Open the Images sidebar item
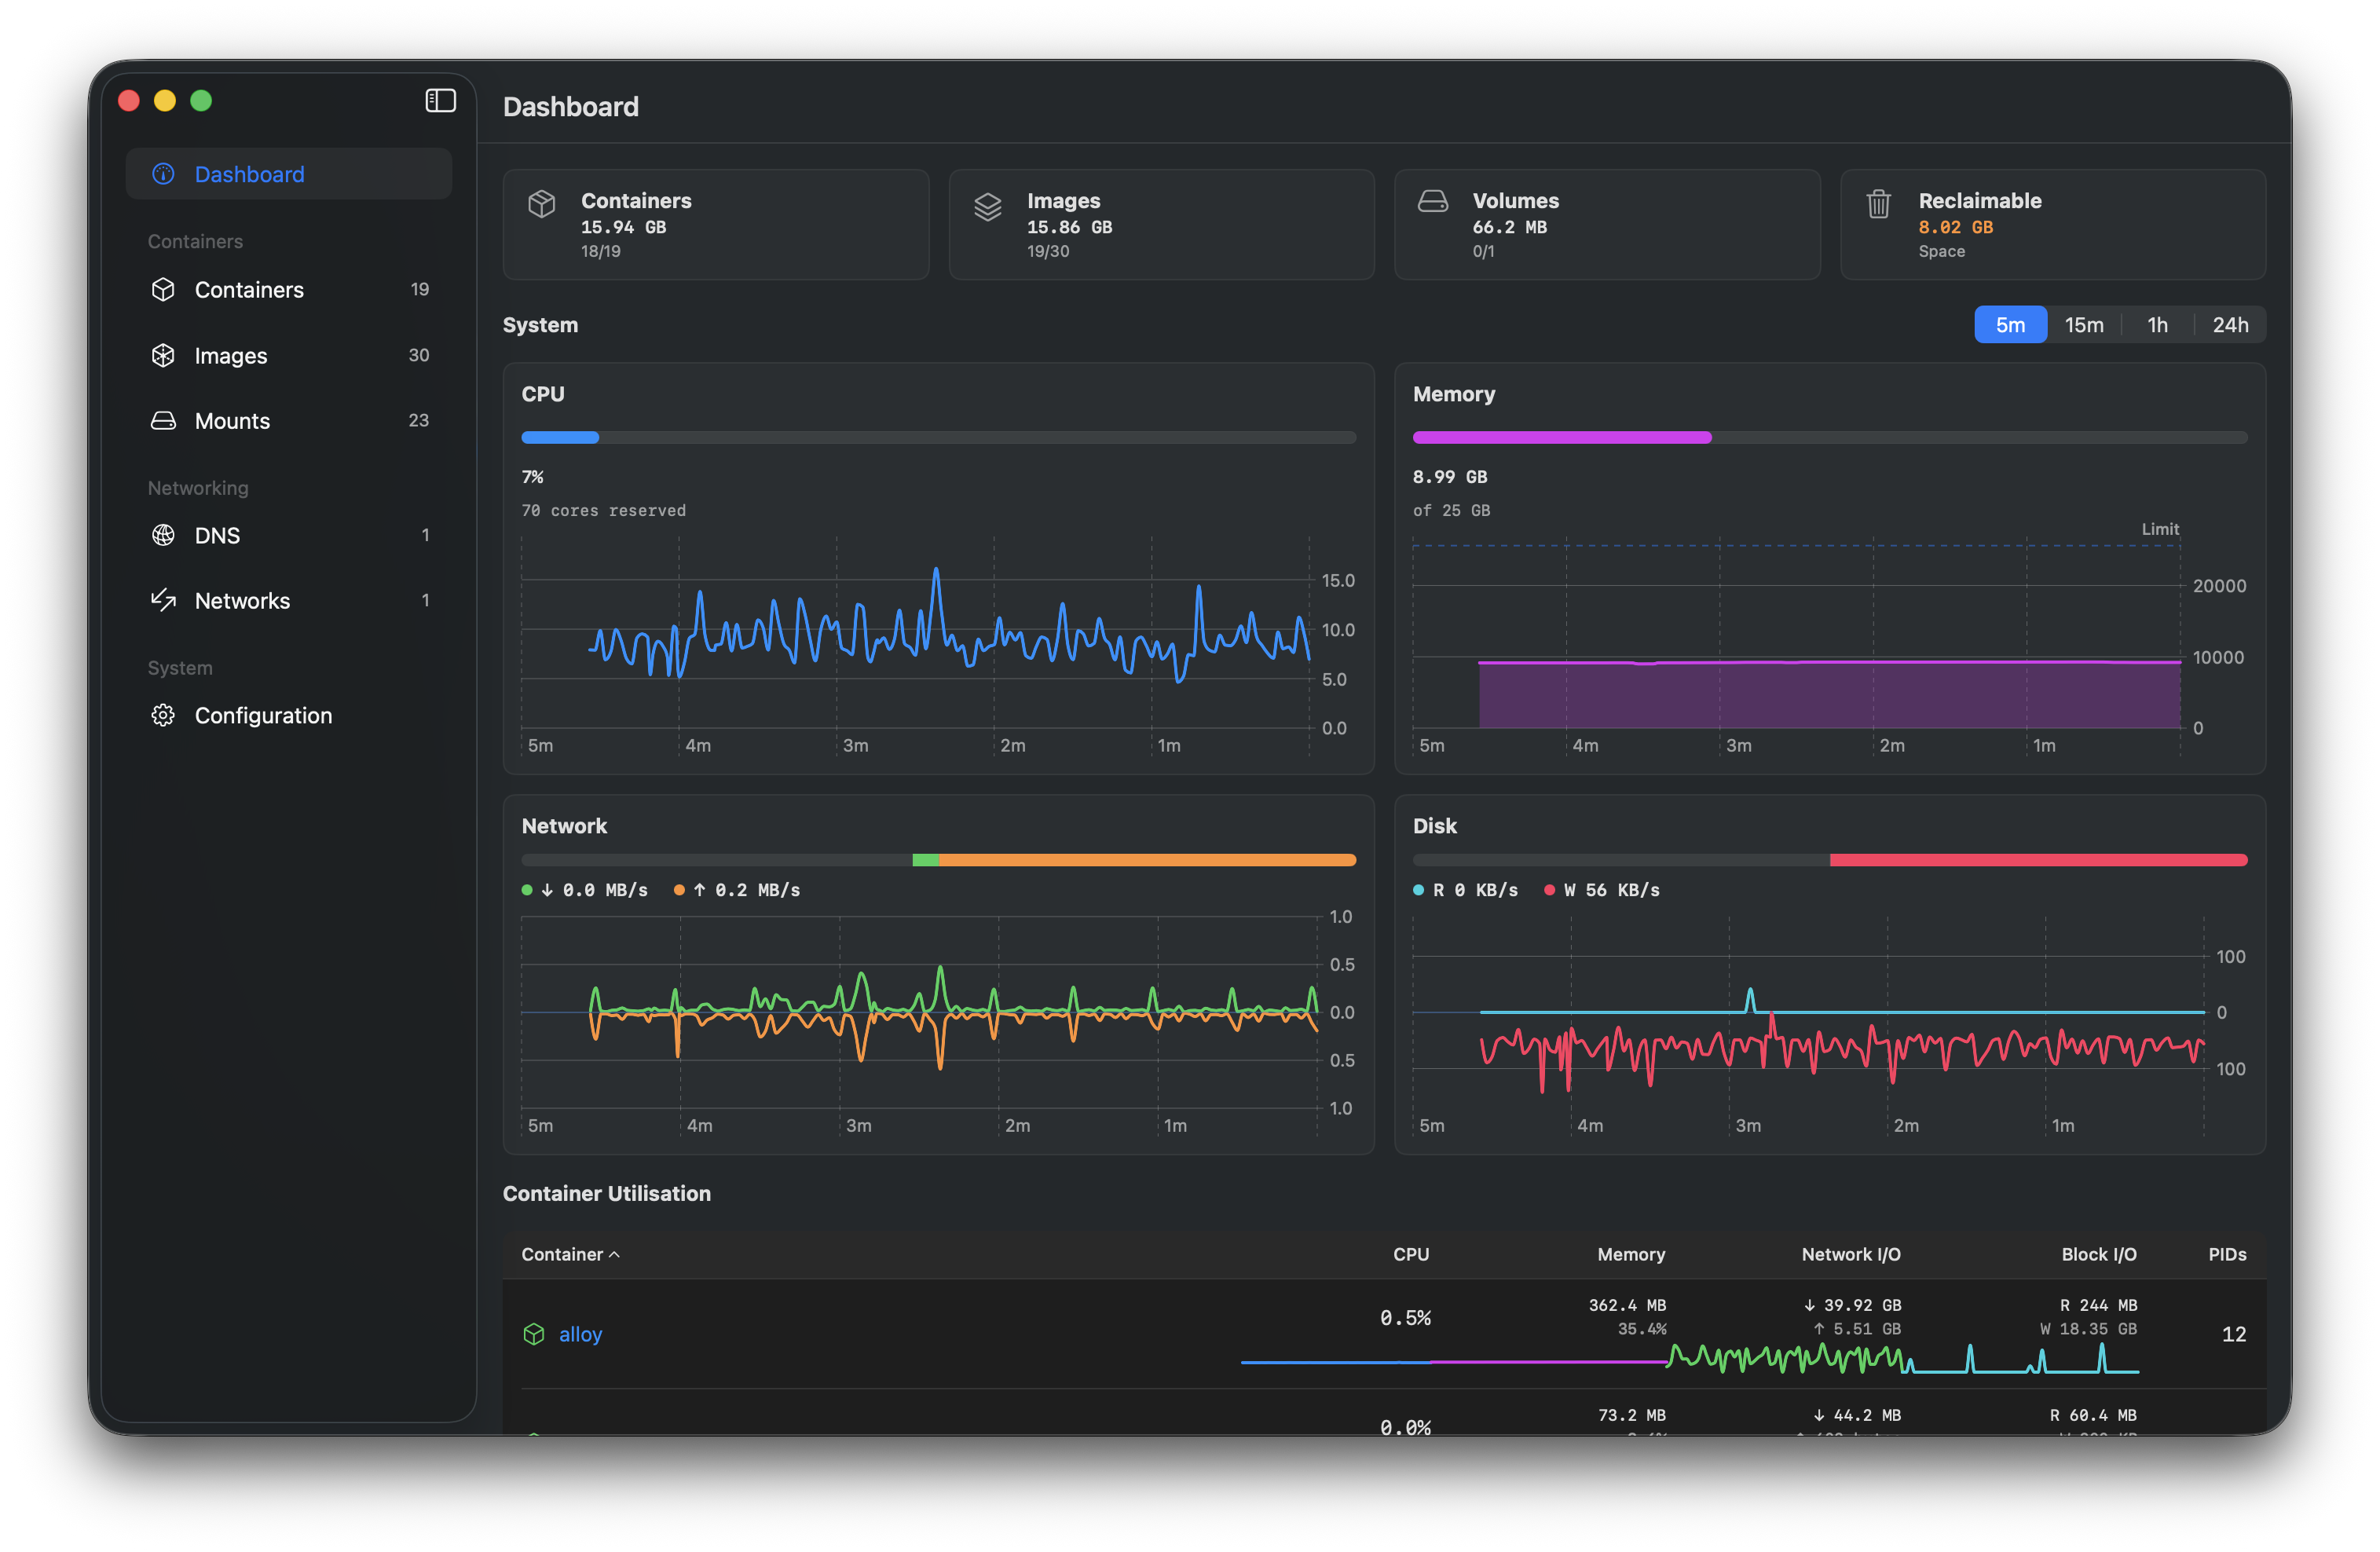 (x=289, y=355)
